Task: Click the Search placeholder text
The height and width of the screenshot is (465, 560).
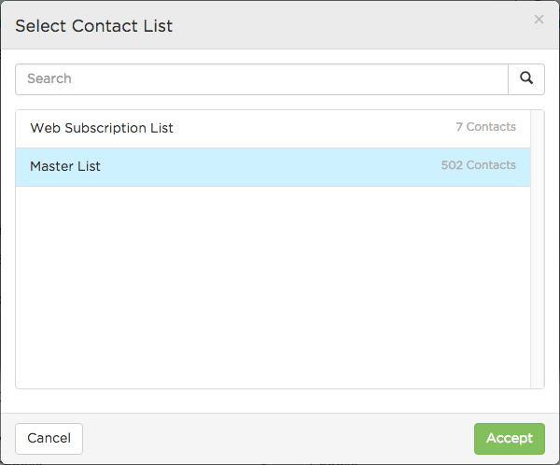Action: click(49, 78)
